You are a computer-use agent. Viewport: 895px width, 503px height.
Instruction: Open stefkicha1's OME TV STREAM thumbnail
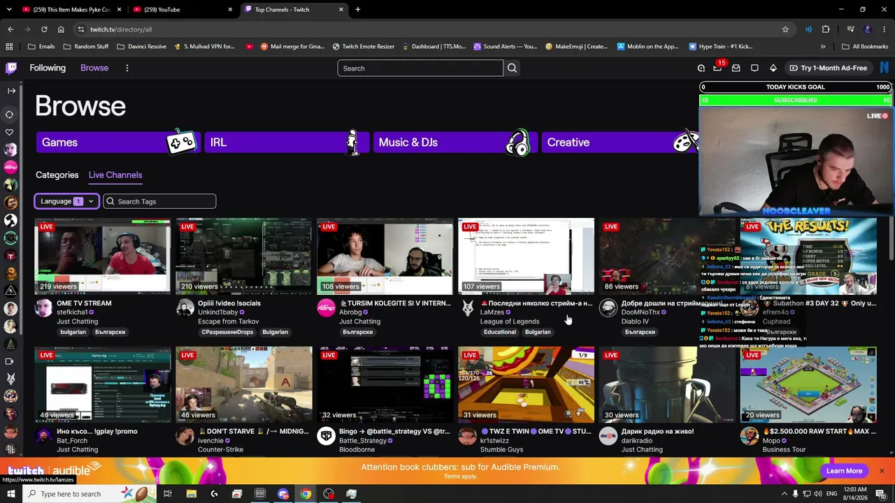[103, 256]
